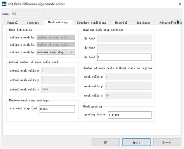Cancel the dialog changes

point(167,142)
